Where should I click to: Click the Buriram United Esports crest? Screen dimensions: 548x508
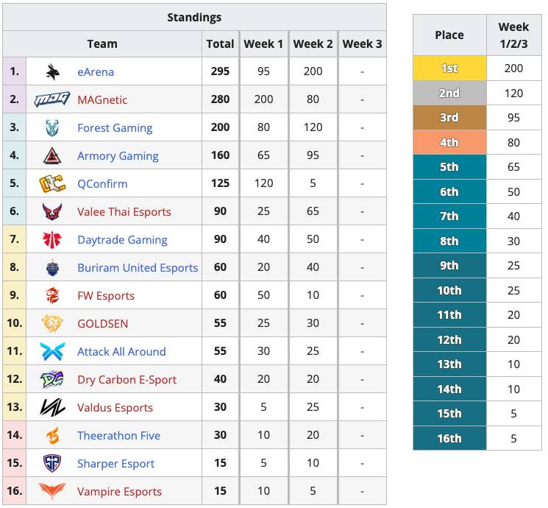click(52, 268)
